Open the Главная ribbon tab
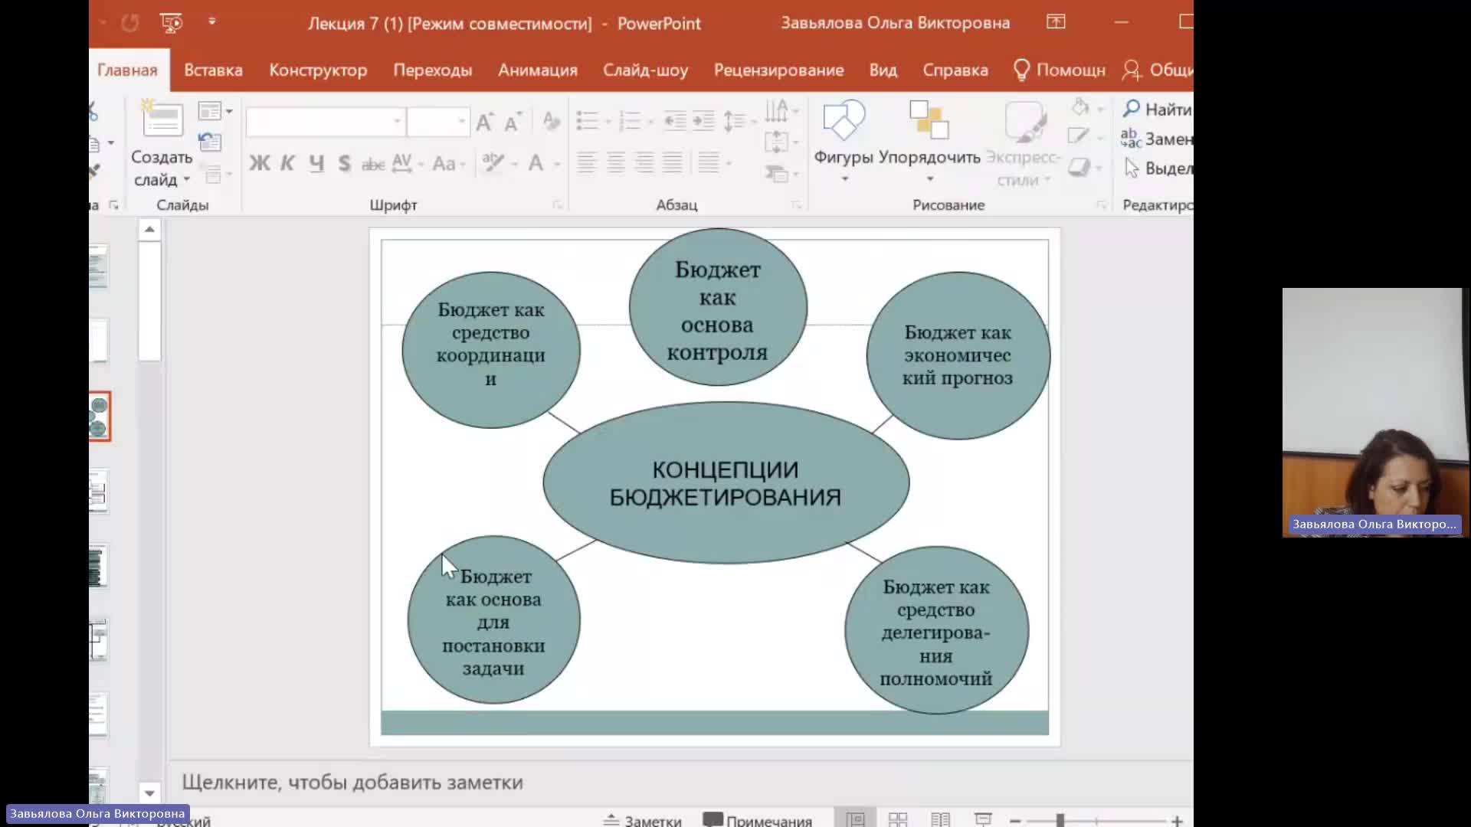The image size is (1471, 827). click(127, 70)
